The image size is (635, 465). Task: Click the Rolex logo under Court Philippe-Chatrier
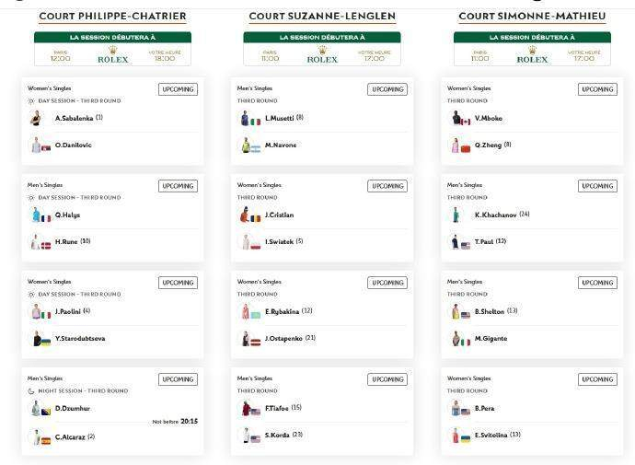point(112,55)
